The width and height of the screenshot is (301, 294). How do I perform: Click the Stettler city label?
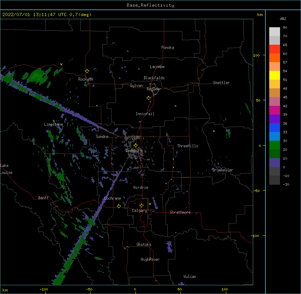click(x=221, y=83)
